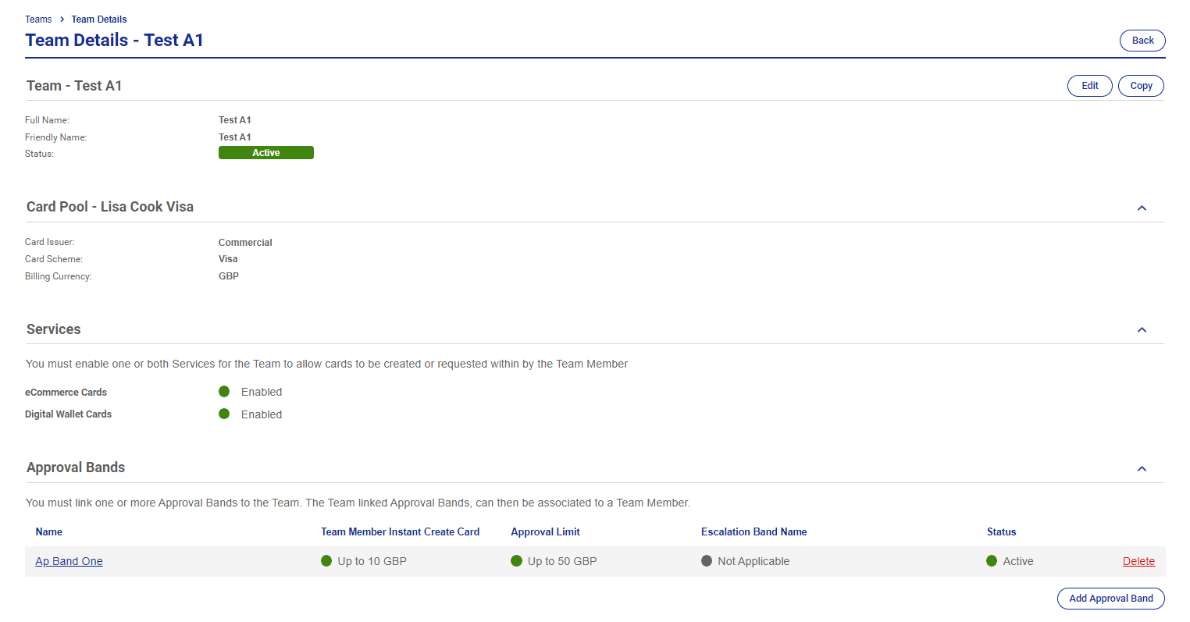The height and width of the screenshot is (622, 1190).
Task: Click the Back button
Action: [1142, 41]
